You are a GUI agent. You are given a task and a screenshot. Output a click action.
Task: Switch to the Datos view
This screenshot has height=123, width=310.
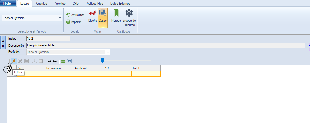pos(103,16)
